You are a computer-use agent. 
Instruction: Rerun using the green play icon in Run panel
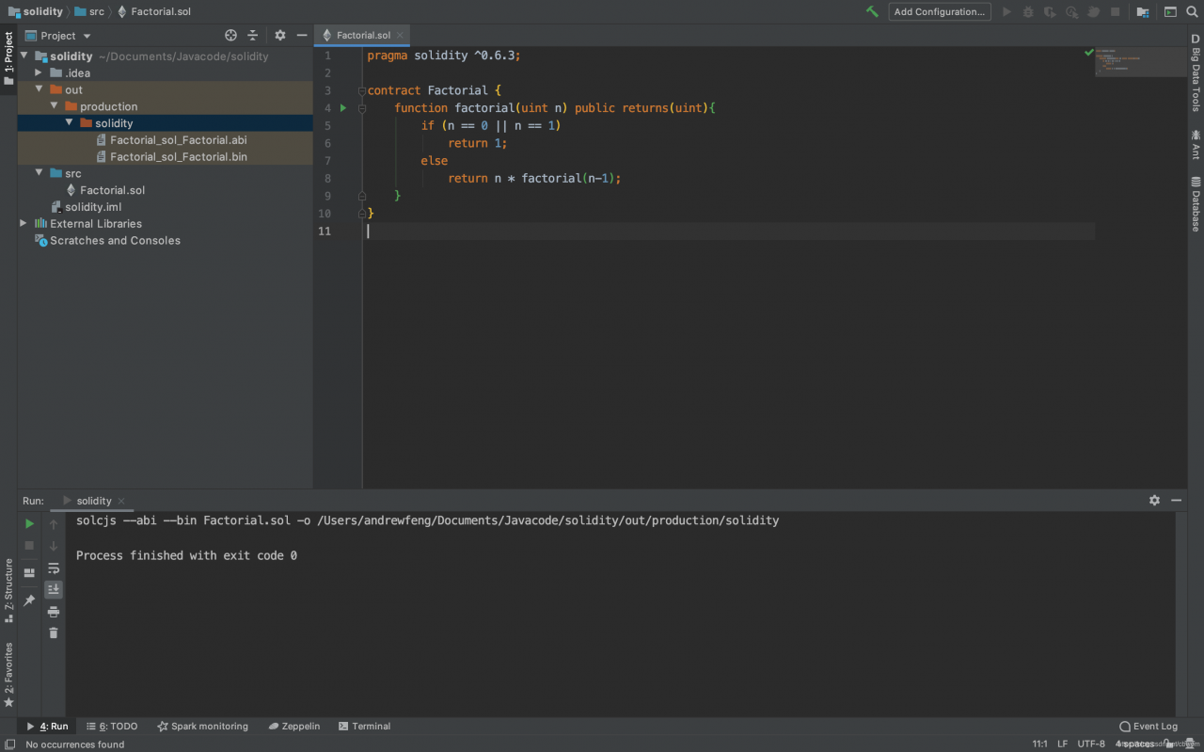pos(29,524)
